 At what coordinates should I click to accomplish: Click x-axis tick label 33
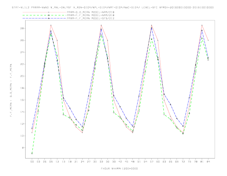[x=101, y=162]
